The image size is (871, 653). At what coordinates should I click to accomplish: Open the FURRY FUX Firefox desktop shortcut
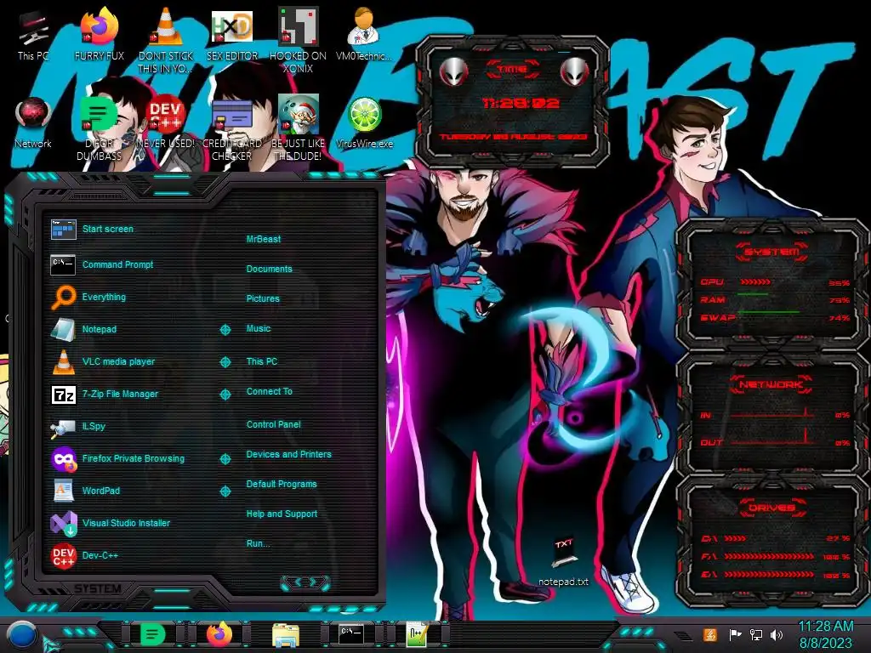tap(99, 36)
